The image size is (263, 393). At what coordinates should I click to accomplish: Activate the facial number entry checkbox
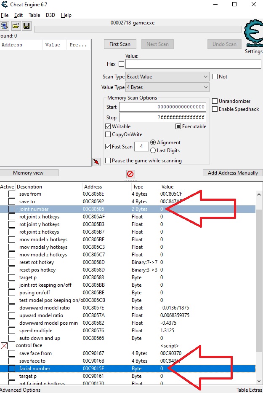tap(12, 369)
